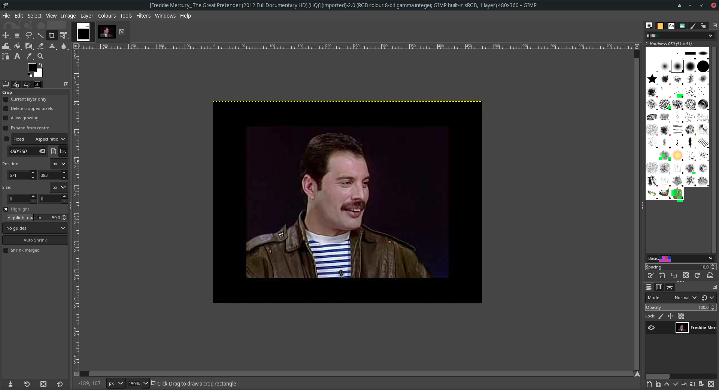The width and height of the screenshot is (719, 390).
Task: Select the Fuzzy Select wand tool
Action: [40, 35]
